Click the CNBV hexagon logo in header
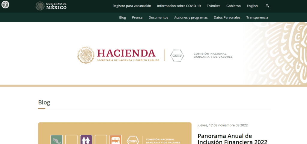This screenshot has height=144, width=307. 177,56
